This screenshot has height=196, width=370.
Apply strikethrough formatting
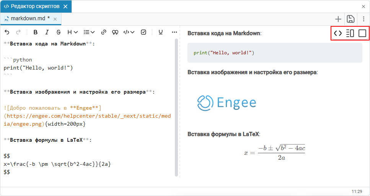(x=59, y=32)
